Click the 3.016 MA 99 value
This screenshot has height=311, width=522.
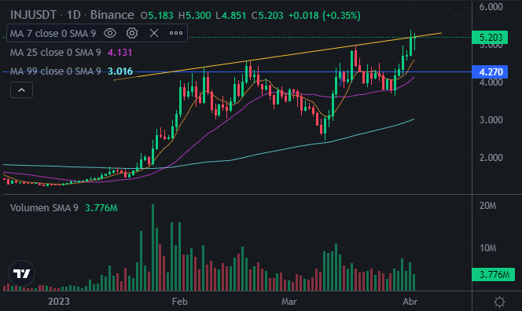point(120,71)
